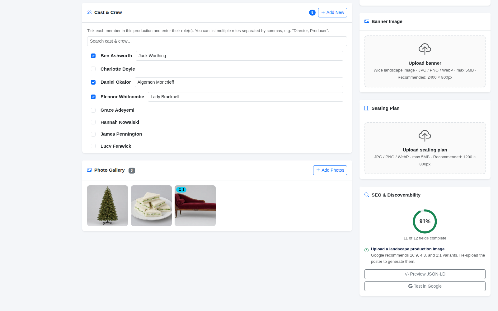Open the Christmas tree photo thumbnail
The width and height of the screenshot is (498, 311).
[x=107, y=206]
